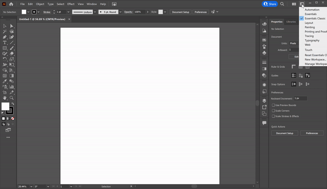Click the Share button
The width and height of the screenshot is (327, 189).
269,4
